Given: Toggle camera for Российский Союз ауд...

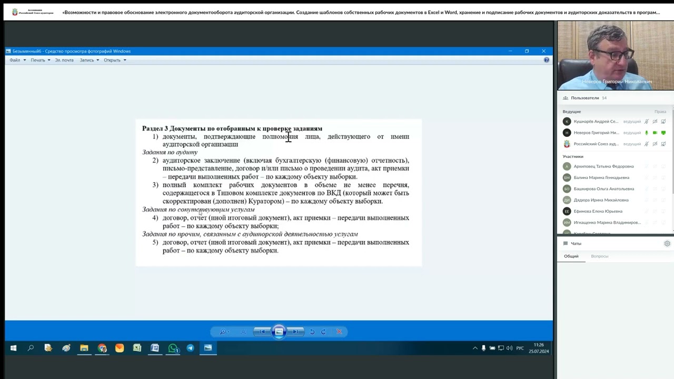Looking at the screenshot, I should 655,144.
